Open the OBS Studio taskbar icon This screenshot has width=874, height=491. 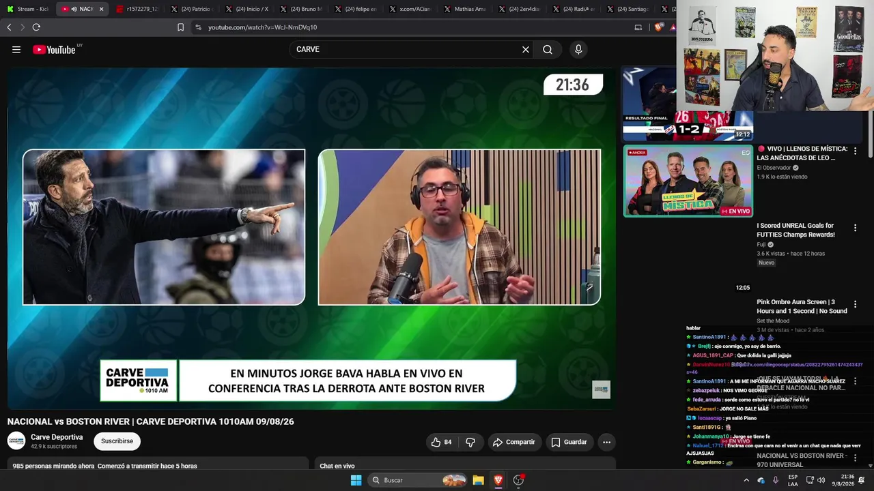pyautogui.click(x=518, y=480)
